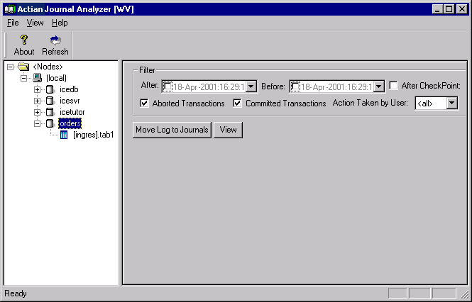Image resolution: width=472 pixels, height=302 pixels.
Task: Click the Refresh toolbar icon
Action: [x=55, y=40]
